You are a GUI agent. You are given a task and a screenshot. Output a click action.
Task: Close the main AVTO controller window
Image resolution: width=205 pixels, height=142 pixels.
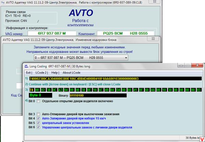tap(155, 1)
